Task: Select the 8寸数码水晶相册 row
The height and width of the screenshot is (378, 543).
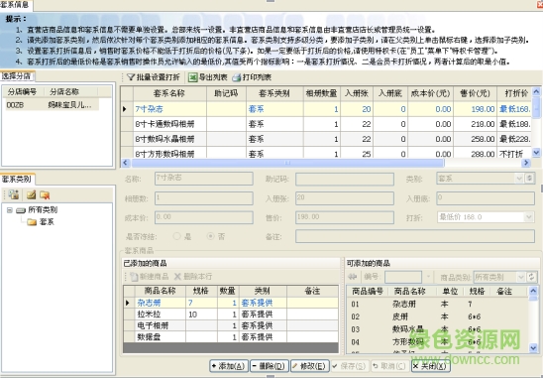Action: pos(326,139)
